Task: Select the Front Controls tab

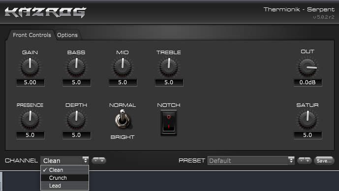Action: pyautogui.click(x=32, y=35)
